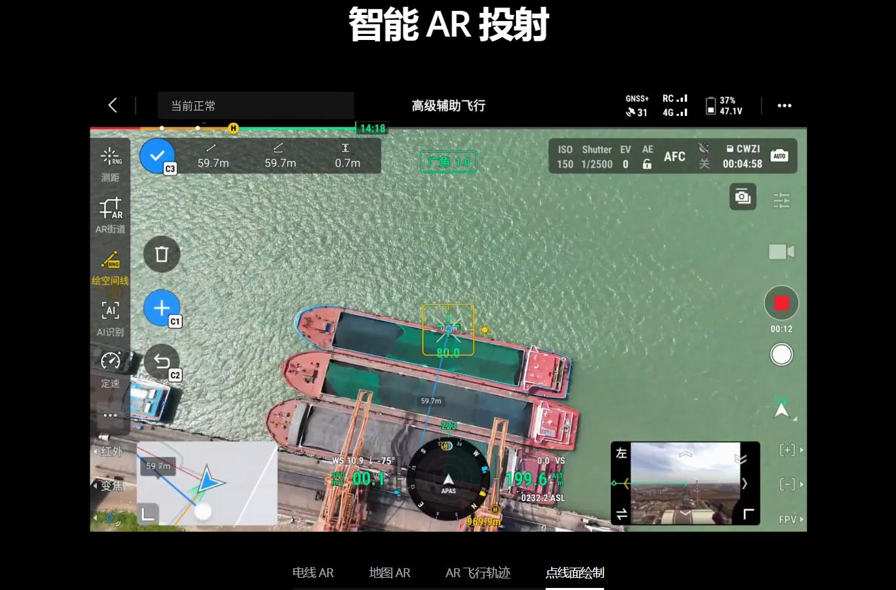Delete drawing with the trash icon

pyautogui.click(x=162, y=254)
